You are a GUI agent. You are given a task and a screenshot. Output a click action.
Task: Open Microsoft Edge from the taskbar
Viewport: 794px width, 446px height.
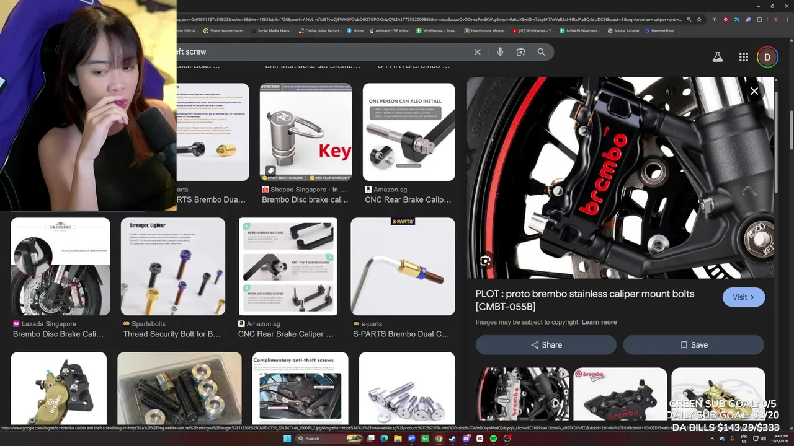[384, 439]
